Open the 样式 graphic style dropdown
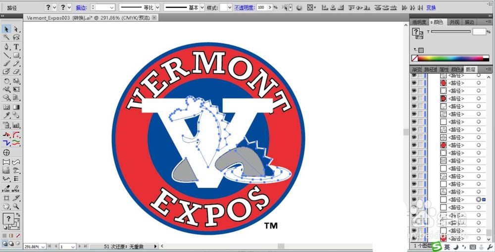This screenshot has width=495, height=252. coord(230,7)
